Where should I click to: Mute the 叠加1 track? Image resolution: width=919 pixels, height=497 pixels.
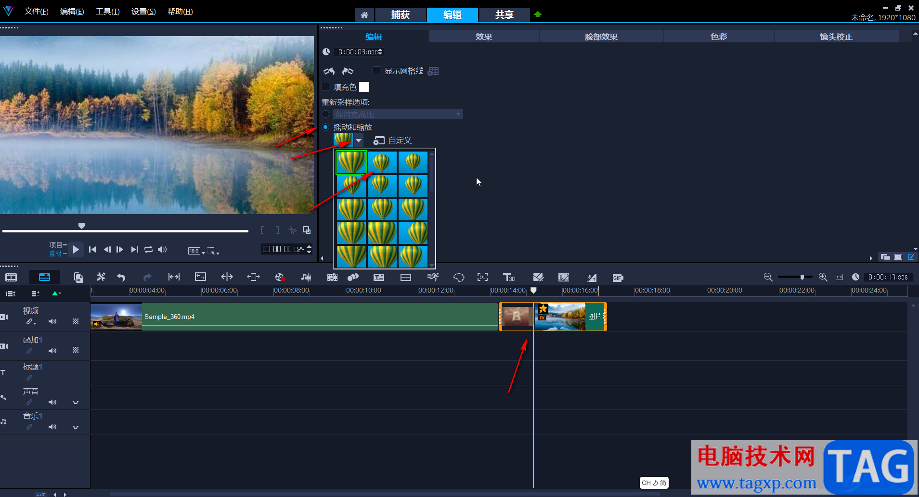point(52,350)
